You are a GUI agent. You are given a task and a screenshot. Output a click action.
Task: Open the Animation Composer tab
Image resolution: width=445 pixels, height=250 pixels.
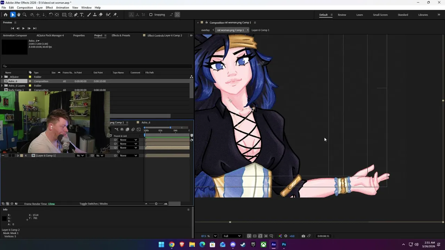pyautogui.click(x=15, y=35)
